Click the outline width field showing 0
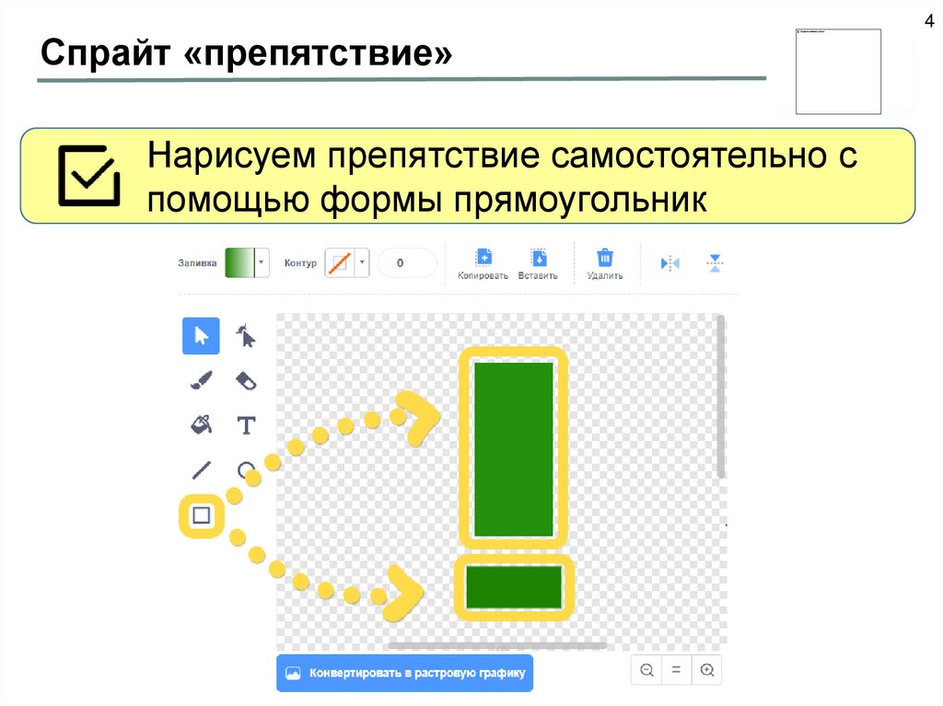This screenshot has height=706, width=943. pos(406,263)
